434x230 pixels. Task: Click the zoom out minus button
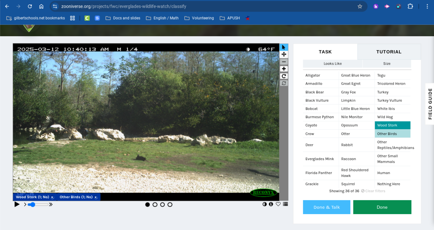284,62
